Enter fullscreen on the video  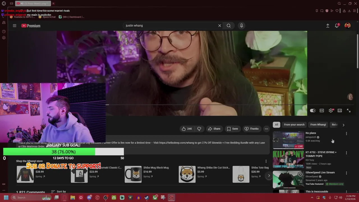tap(349, 111)
